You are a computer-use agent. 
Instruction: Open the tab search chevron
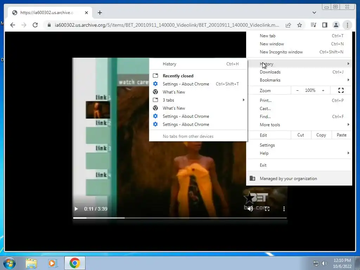[314, 13]
